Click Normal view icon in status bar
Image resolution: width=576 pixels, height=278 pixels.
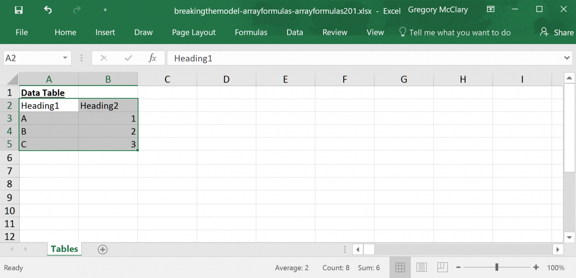tap(400, 267)
